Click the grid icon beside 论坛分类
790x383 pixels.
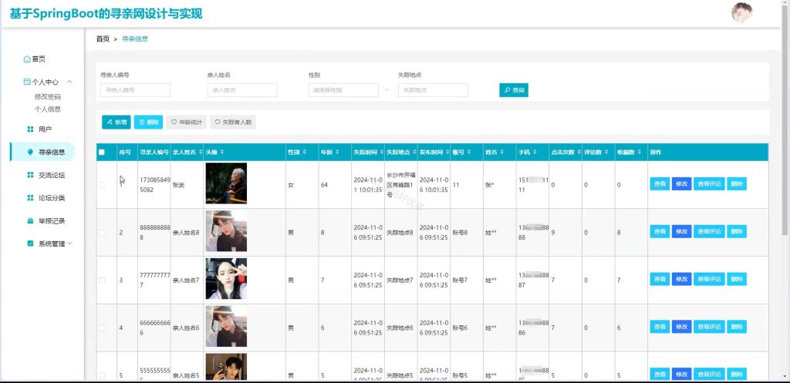click(30, 198)
